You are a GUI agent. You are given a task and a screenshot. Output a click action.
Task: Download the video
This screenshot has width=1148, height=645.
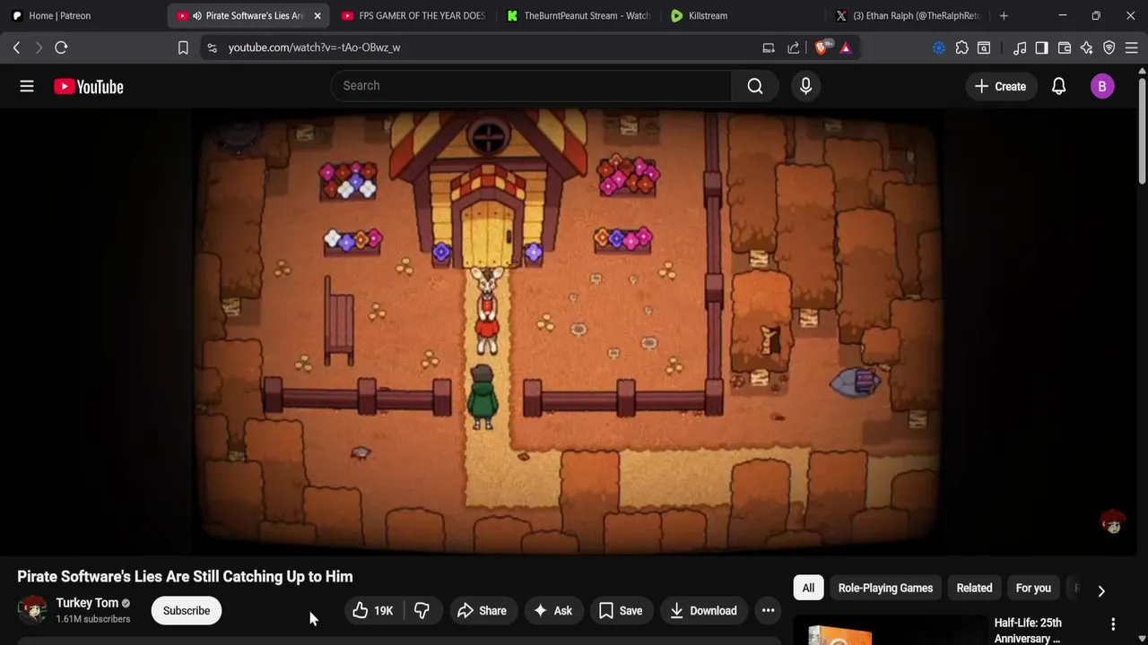coord(703,611)
